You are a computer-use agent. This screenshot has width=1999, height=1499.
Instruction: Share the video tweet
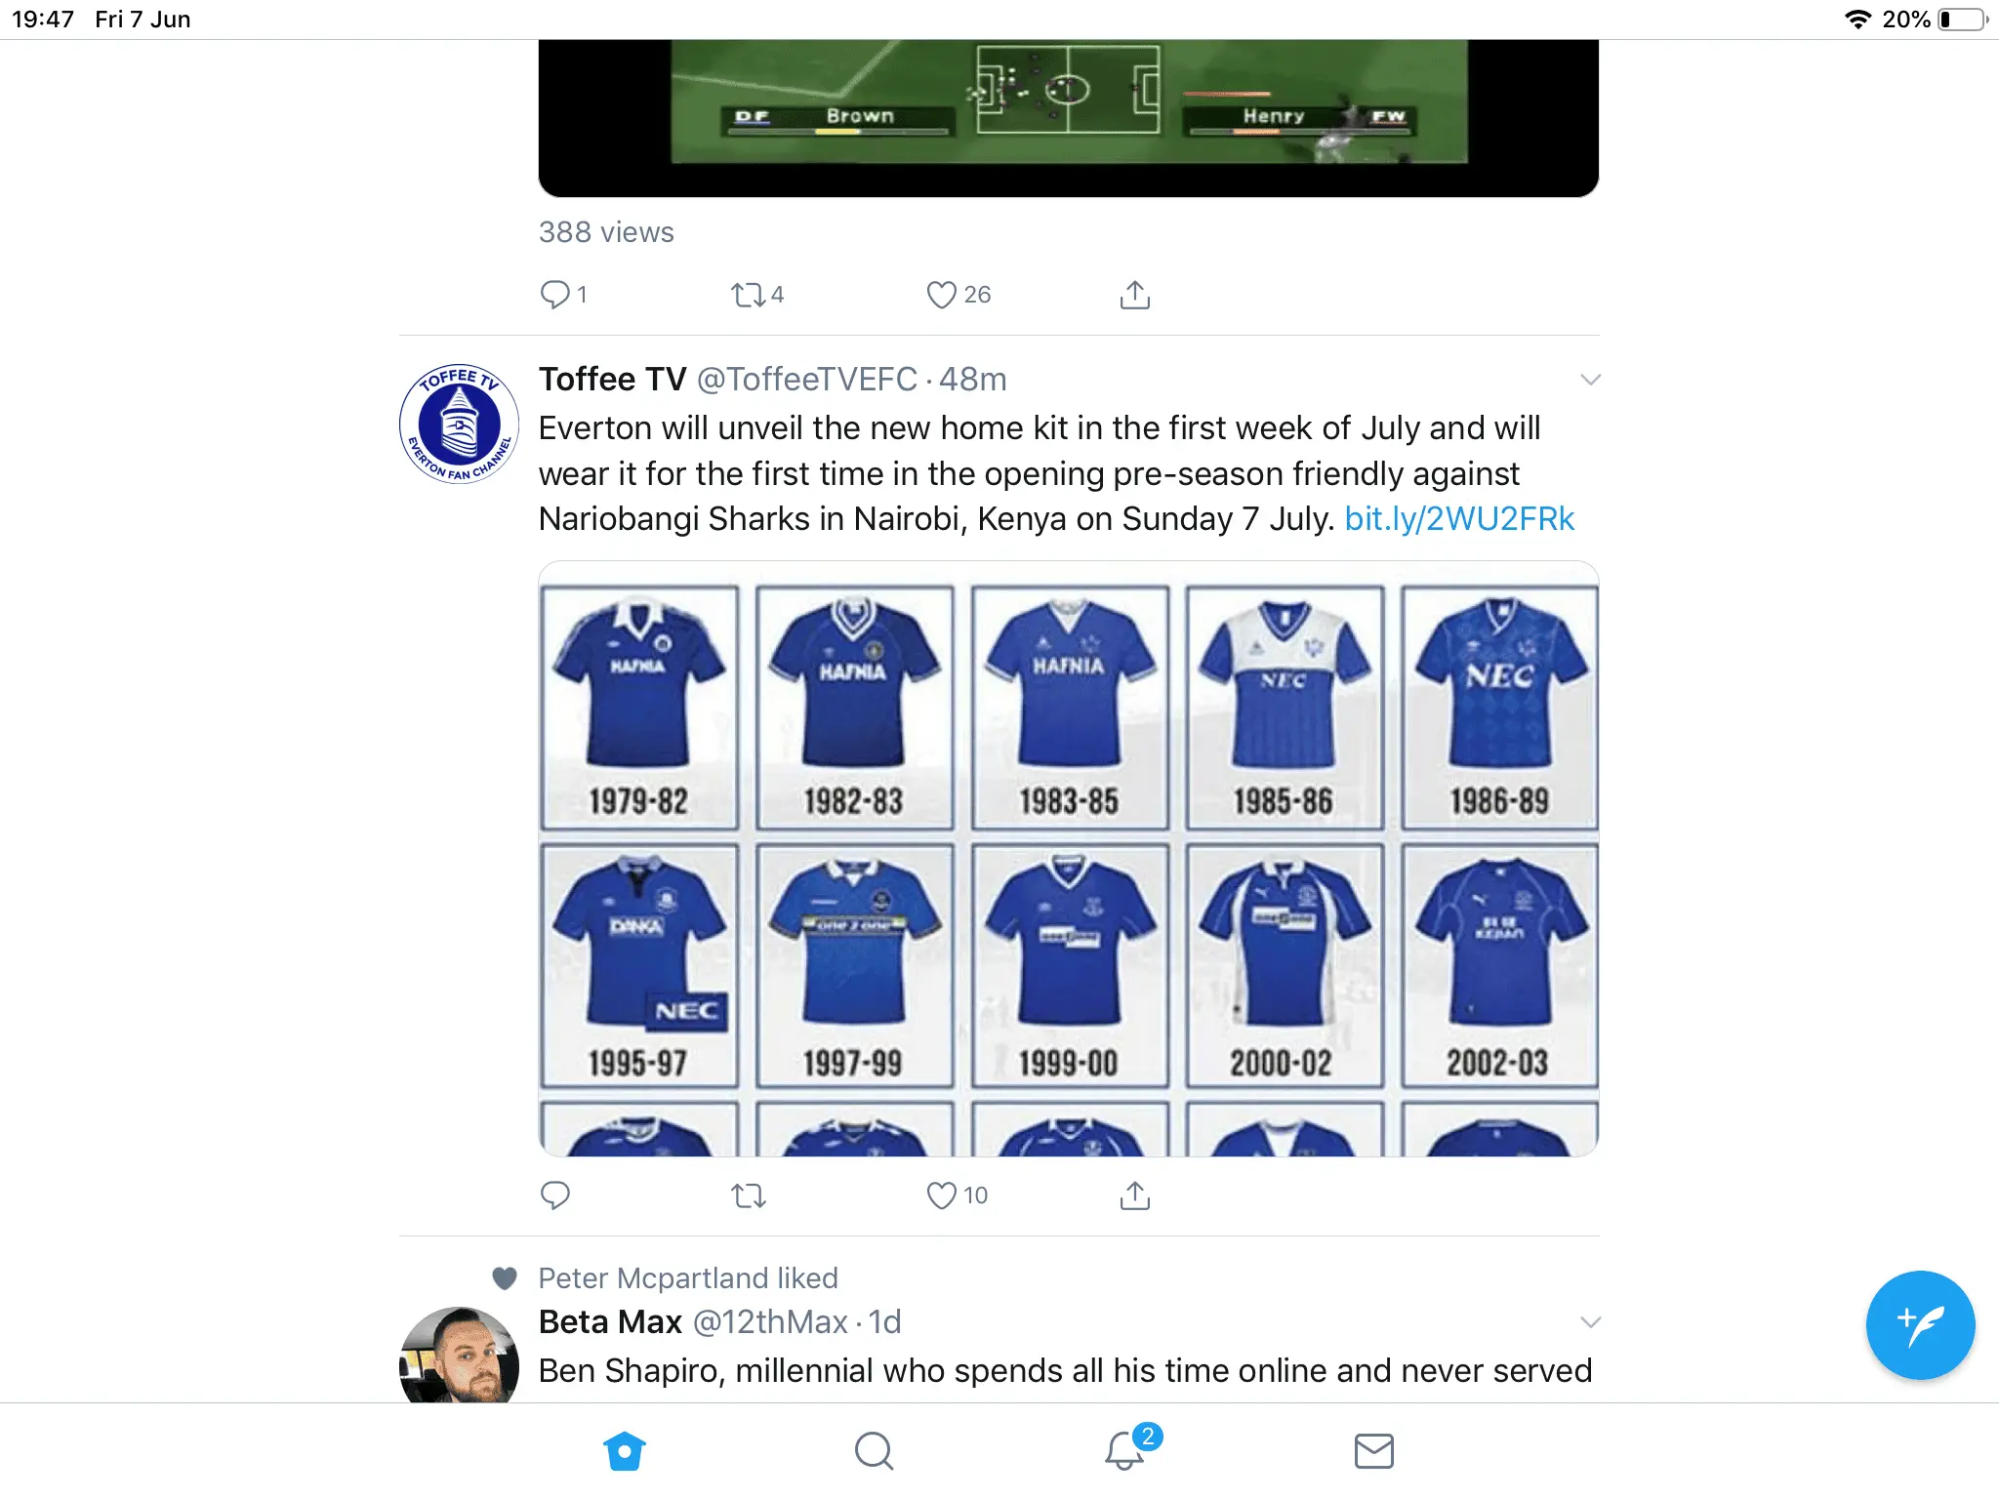point(1134,295)
